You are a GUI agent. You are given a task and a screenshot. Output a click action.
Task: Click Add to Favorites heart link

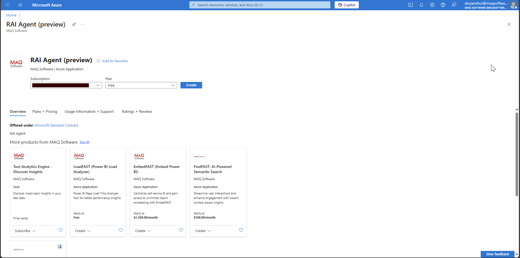pos(112,61)
